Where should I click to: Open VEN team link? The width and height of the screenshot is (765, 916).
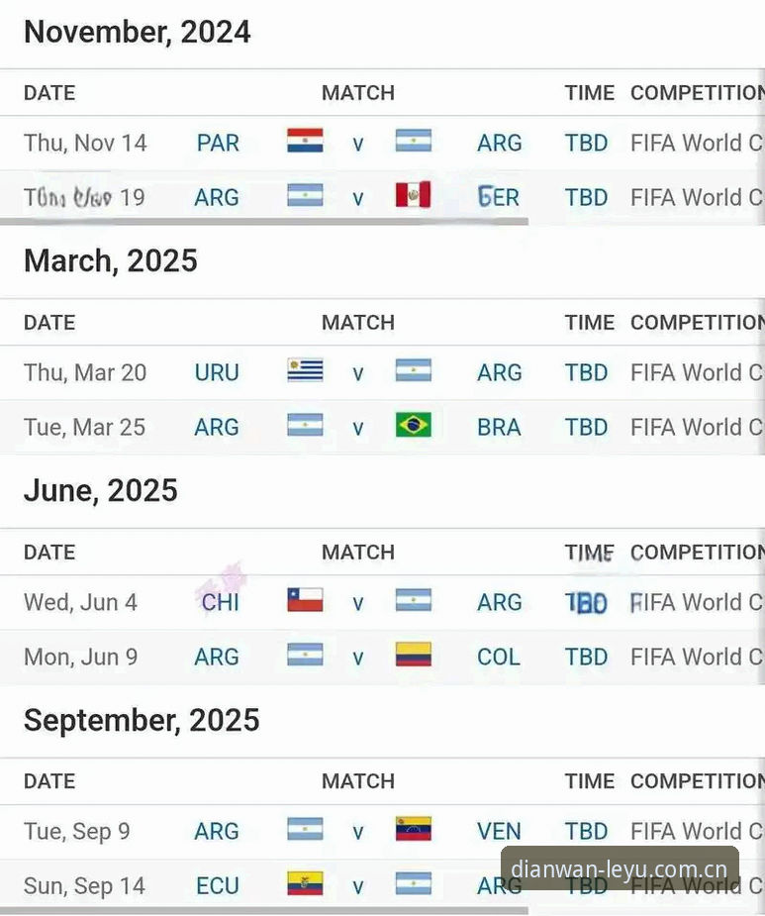(x=499, y=831)
